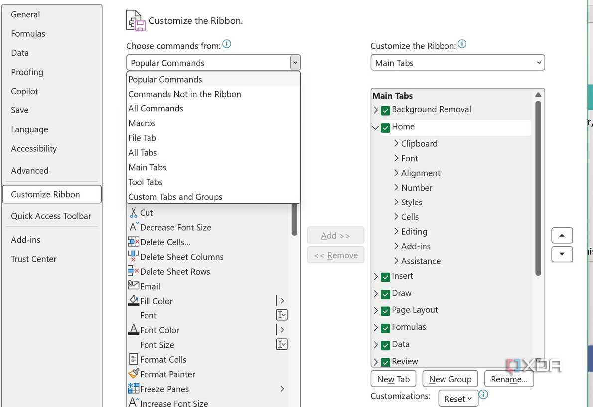Viewport: 593px width, 407px height.
Task: Uncheck the Background Removal tab checkbox
Action: [385, 110]
